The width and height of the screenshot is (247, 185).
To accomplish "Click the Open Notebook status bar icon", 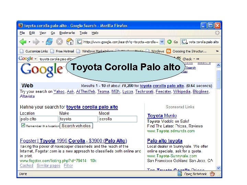I will coord(180,174).
